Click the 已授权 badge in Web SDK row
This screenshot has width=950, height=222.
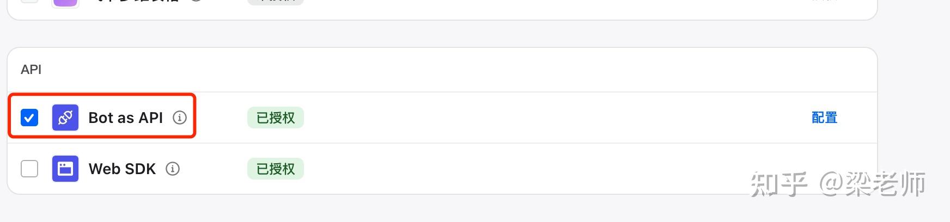coord(276,169)
